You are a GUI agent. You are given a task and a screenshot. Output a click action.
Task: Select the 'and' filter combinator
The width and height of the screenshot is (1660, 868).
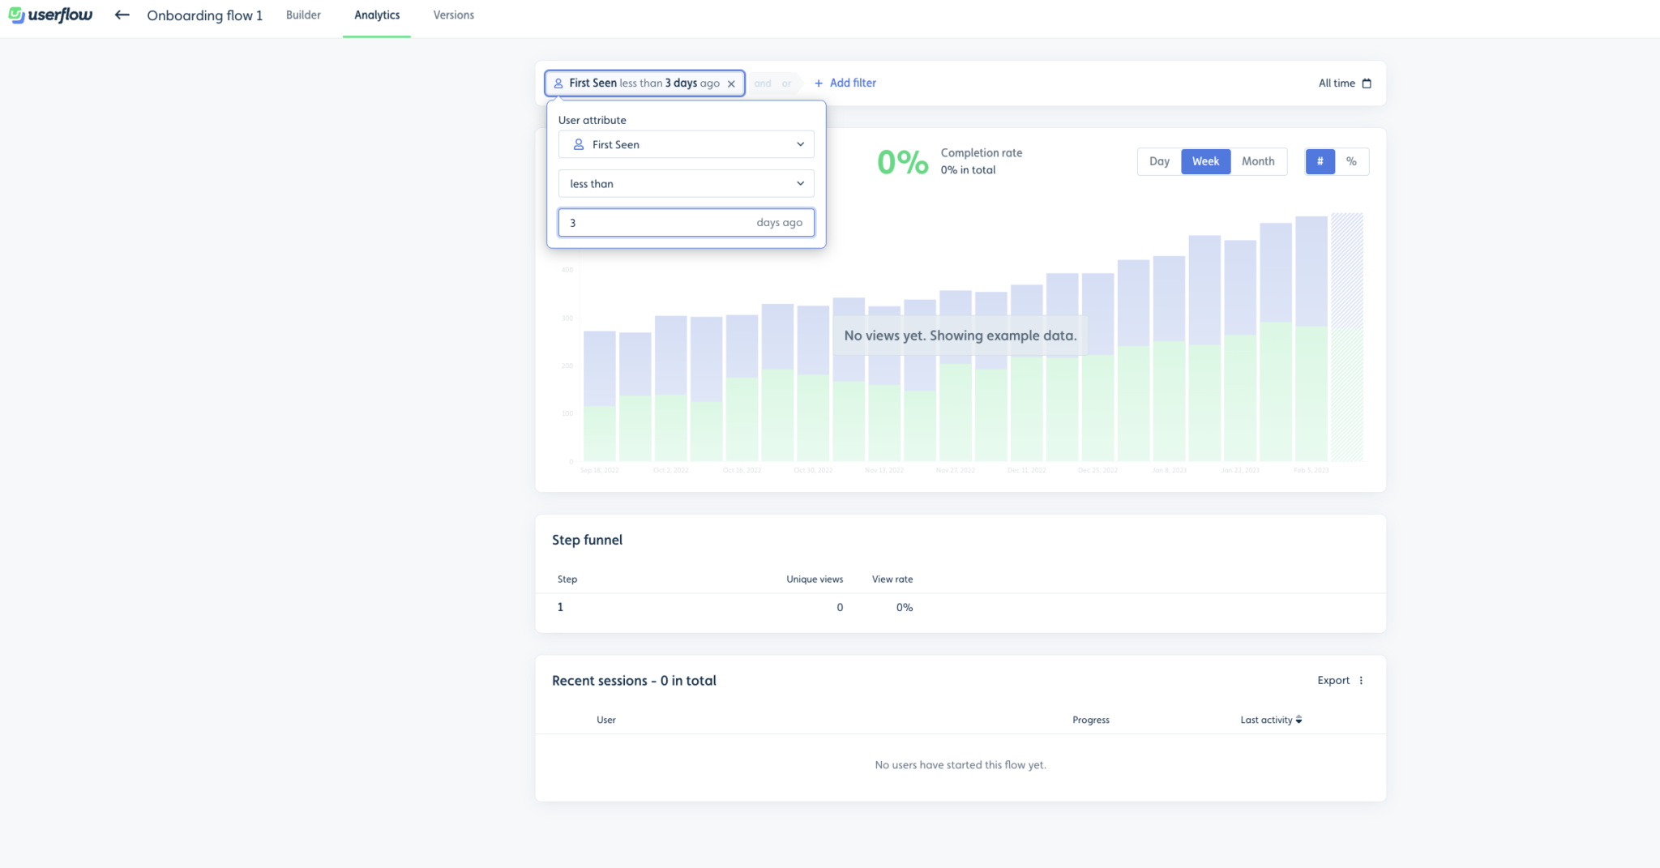(763, 83)
